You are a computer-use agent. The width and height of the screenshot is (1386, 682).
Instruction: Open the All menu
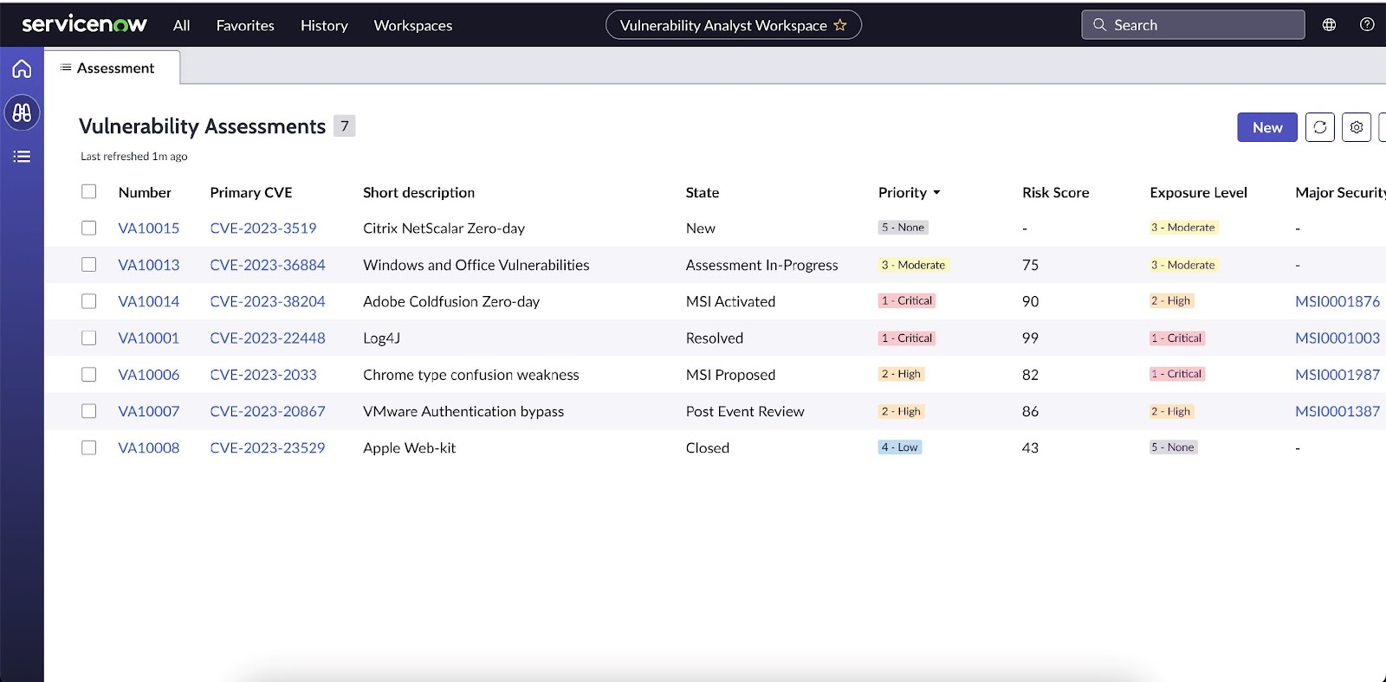pos(181,25)
